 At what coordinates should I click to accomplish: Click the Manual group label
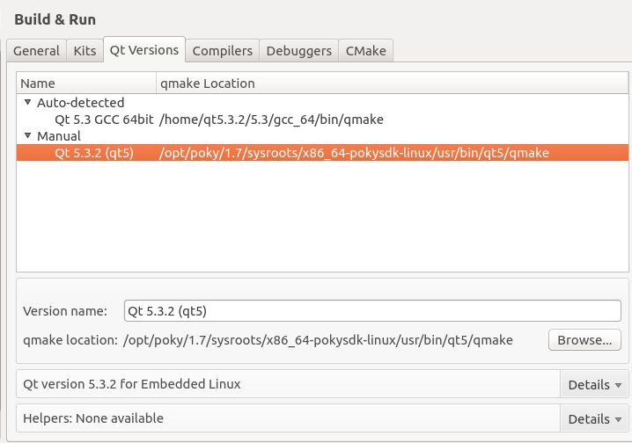pyautogui.click(x=59, y=136)
